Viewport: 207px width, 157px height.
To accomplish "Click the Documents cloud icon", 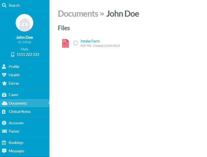I will 5,103.
